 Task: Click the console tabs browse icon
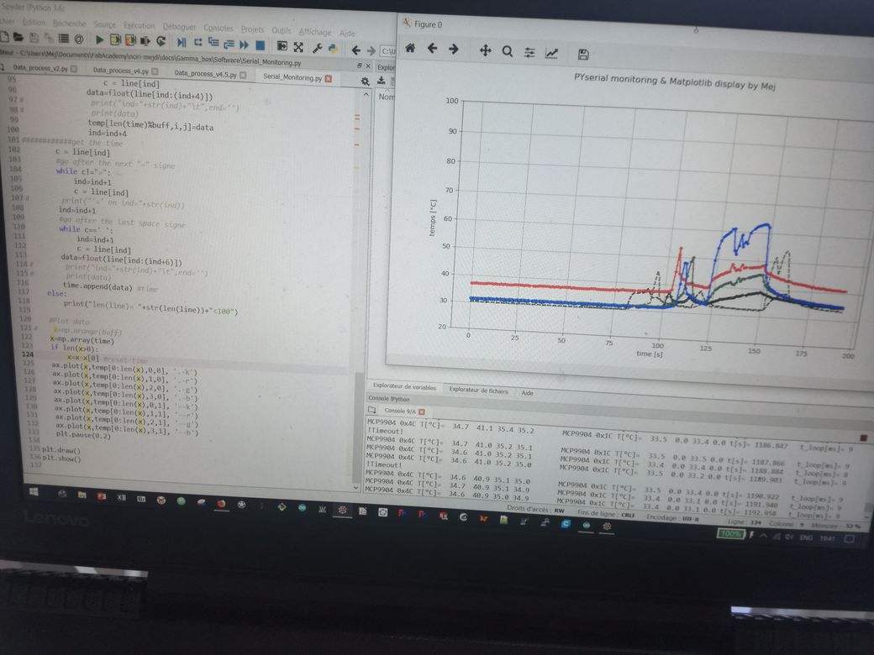click(x=371, y=410)
